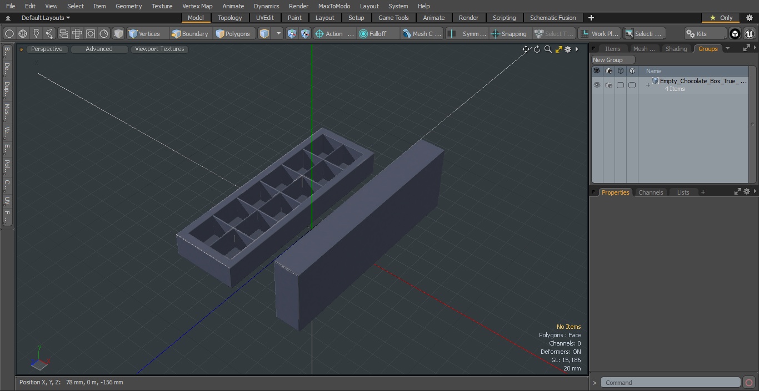Screen dimensions: 759x391
Task: Add a new layout tab with plus
Action: pyautogui.click(x=591, y=18)
